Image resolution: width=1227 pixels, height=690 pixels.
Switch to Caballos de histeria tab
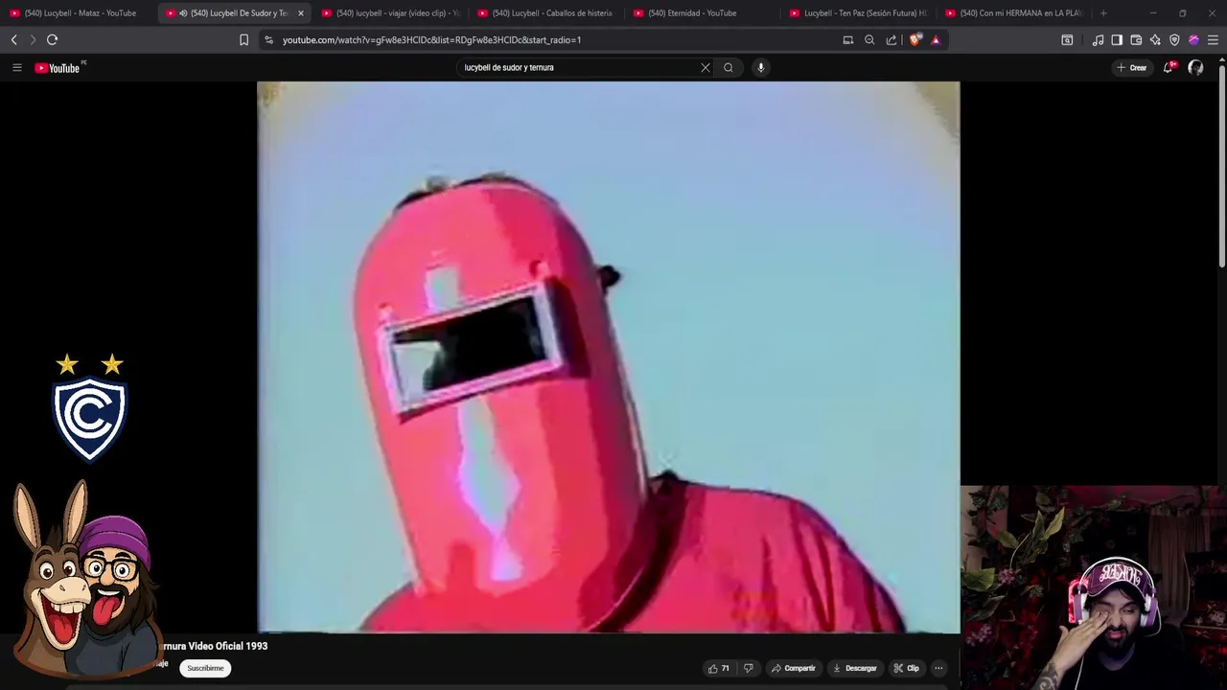[546, 13]
